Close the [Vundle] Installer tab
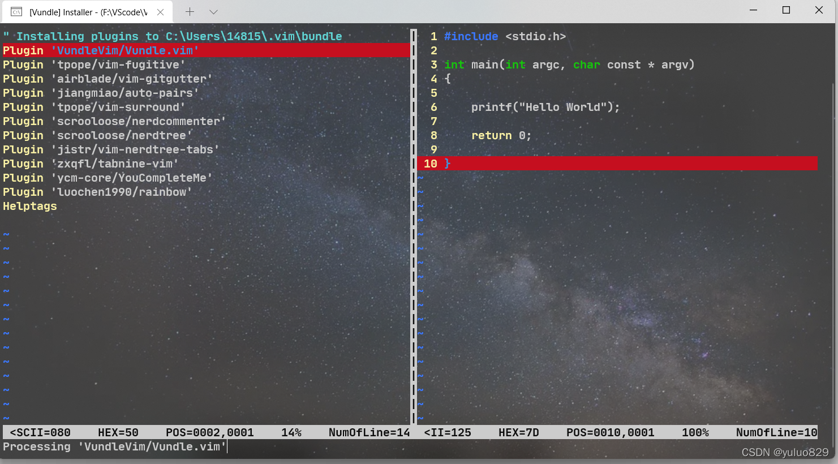This screenshot has width=838, height=464. click(160, 12)
